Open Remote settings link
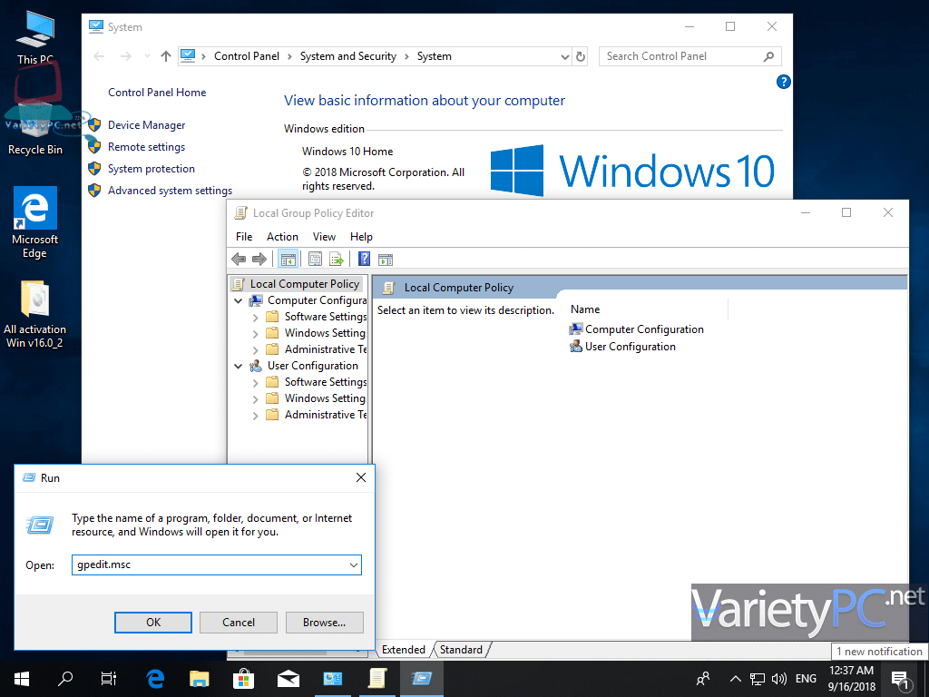The image size is (929, 697). [146, 147]
